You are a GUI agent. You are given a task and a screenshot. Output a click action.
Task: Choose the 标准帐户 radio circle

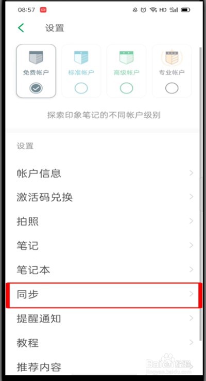click(x=81, y=88)
